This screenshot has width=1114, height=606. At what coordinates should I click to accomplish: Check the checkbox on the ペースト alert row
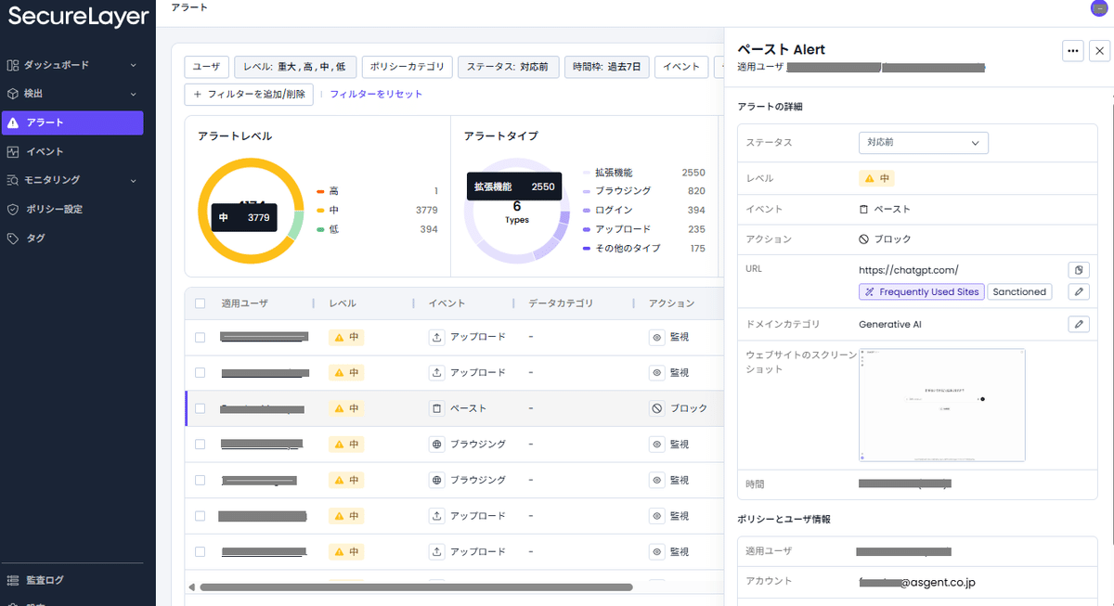tap(200, 407)
